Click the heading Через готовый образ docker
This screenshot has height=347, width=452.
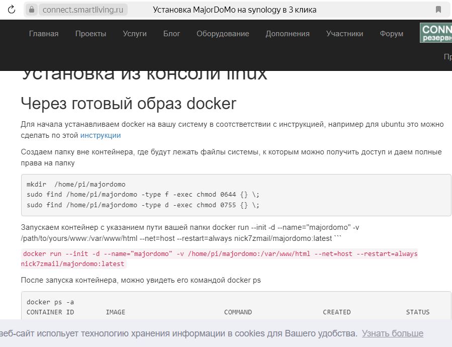coord(129,103)
